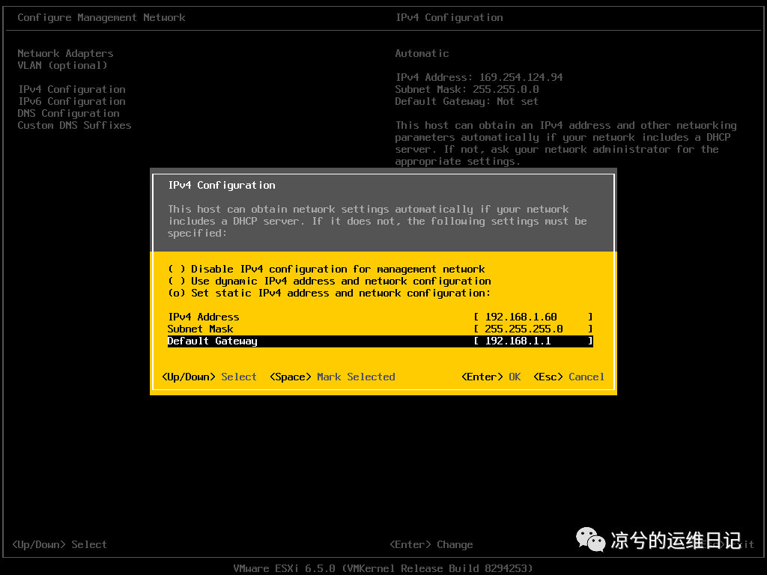Click Configure Management Network title
The height and width of the screenshot is (575, 767).
coord(101,18)
